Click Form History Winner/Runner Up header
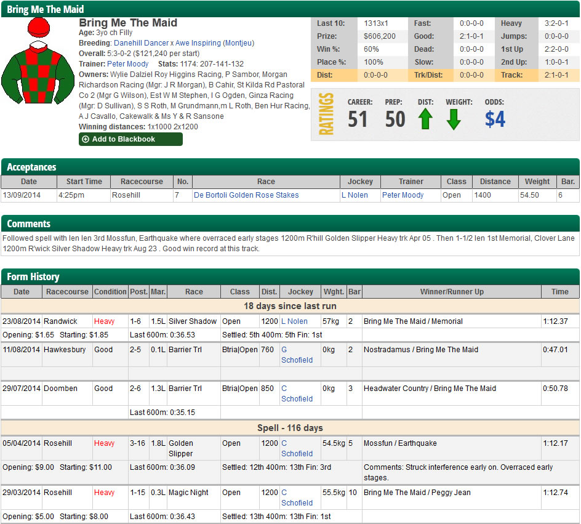 coord(452,292)
